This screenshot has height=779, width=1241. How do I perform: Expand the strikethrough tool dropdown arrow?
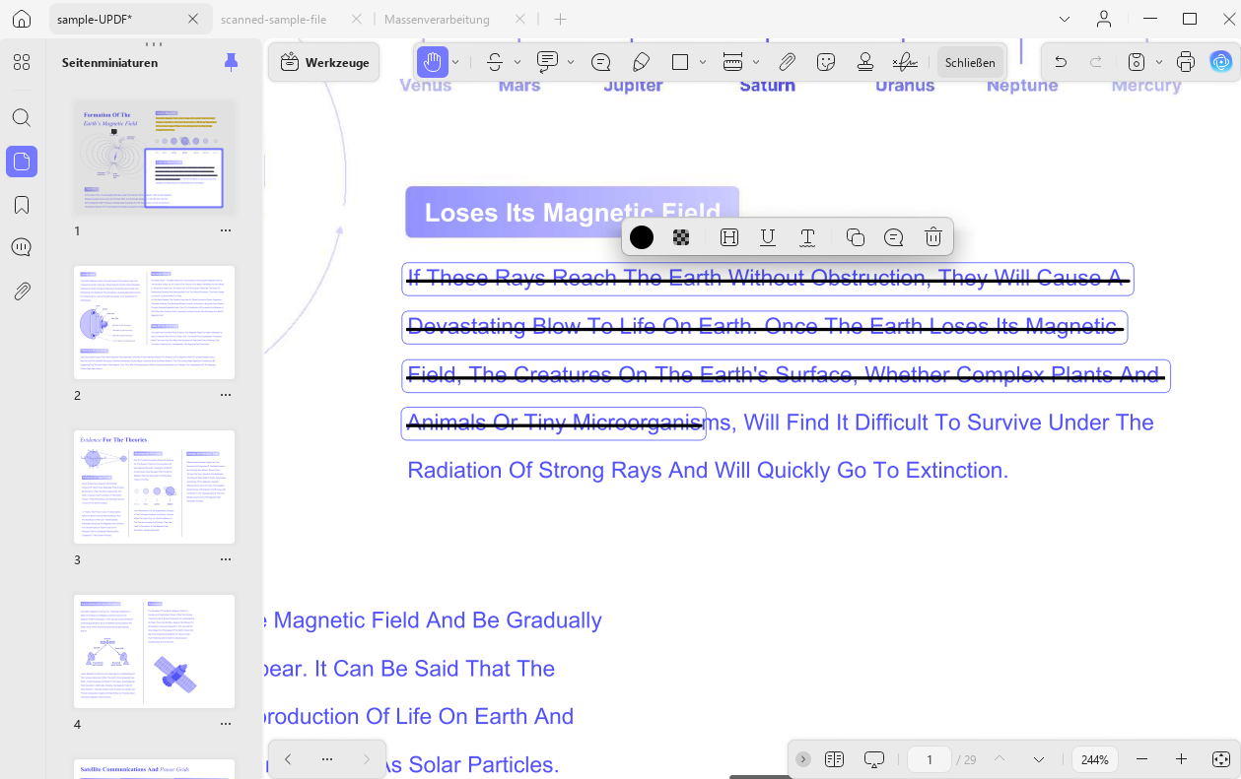pos(517,62)
